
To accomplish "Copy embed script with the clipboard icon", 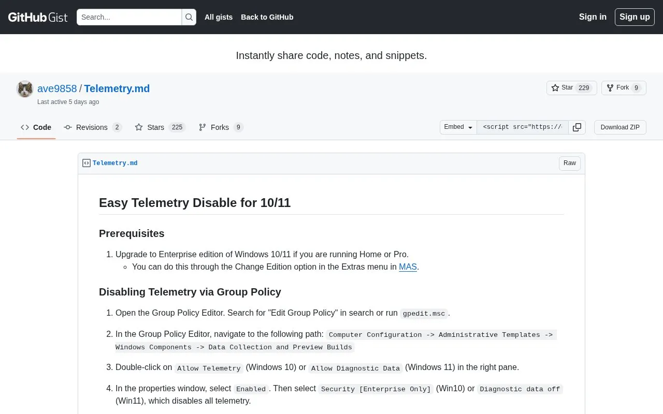I will point(577,127).
